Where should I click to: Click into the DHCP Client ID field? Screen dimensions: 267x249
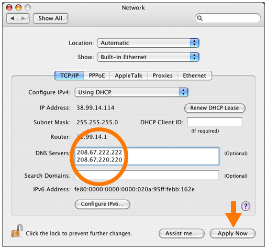pyautogui.click(x=215, y=122)
